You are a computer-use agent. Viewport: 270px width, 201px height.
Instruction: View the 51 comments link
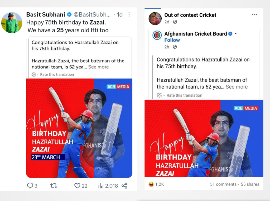pos(223,184)
